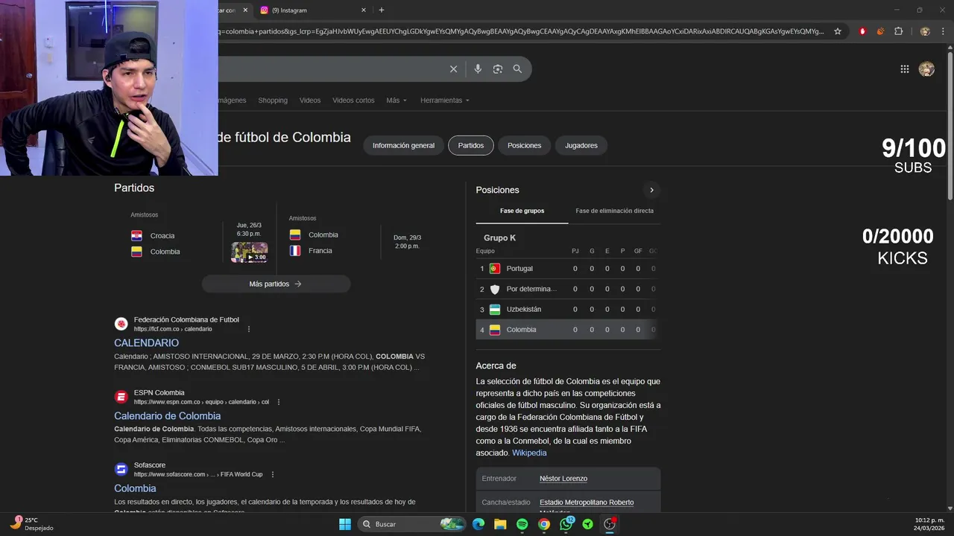
Task: Select the Partidos chip
Action: [471, 145]
